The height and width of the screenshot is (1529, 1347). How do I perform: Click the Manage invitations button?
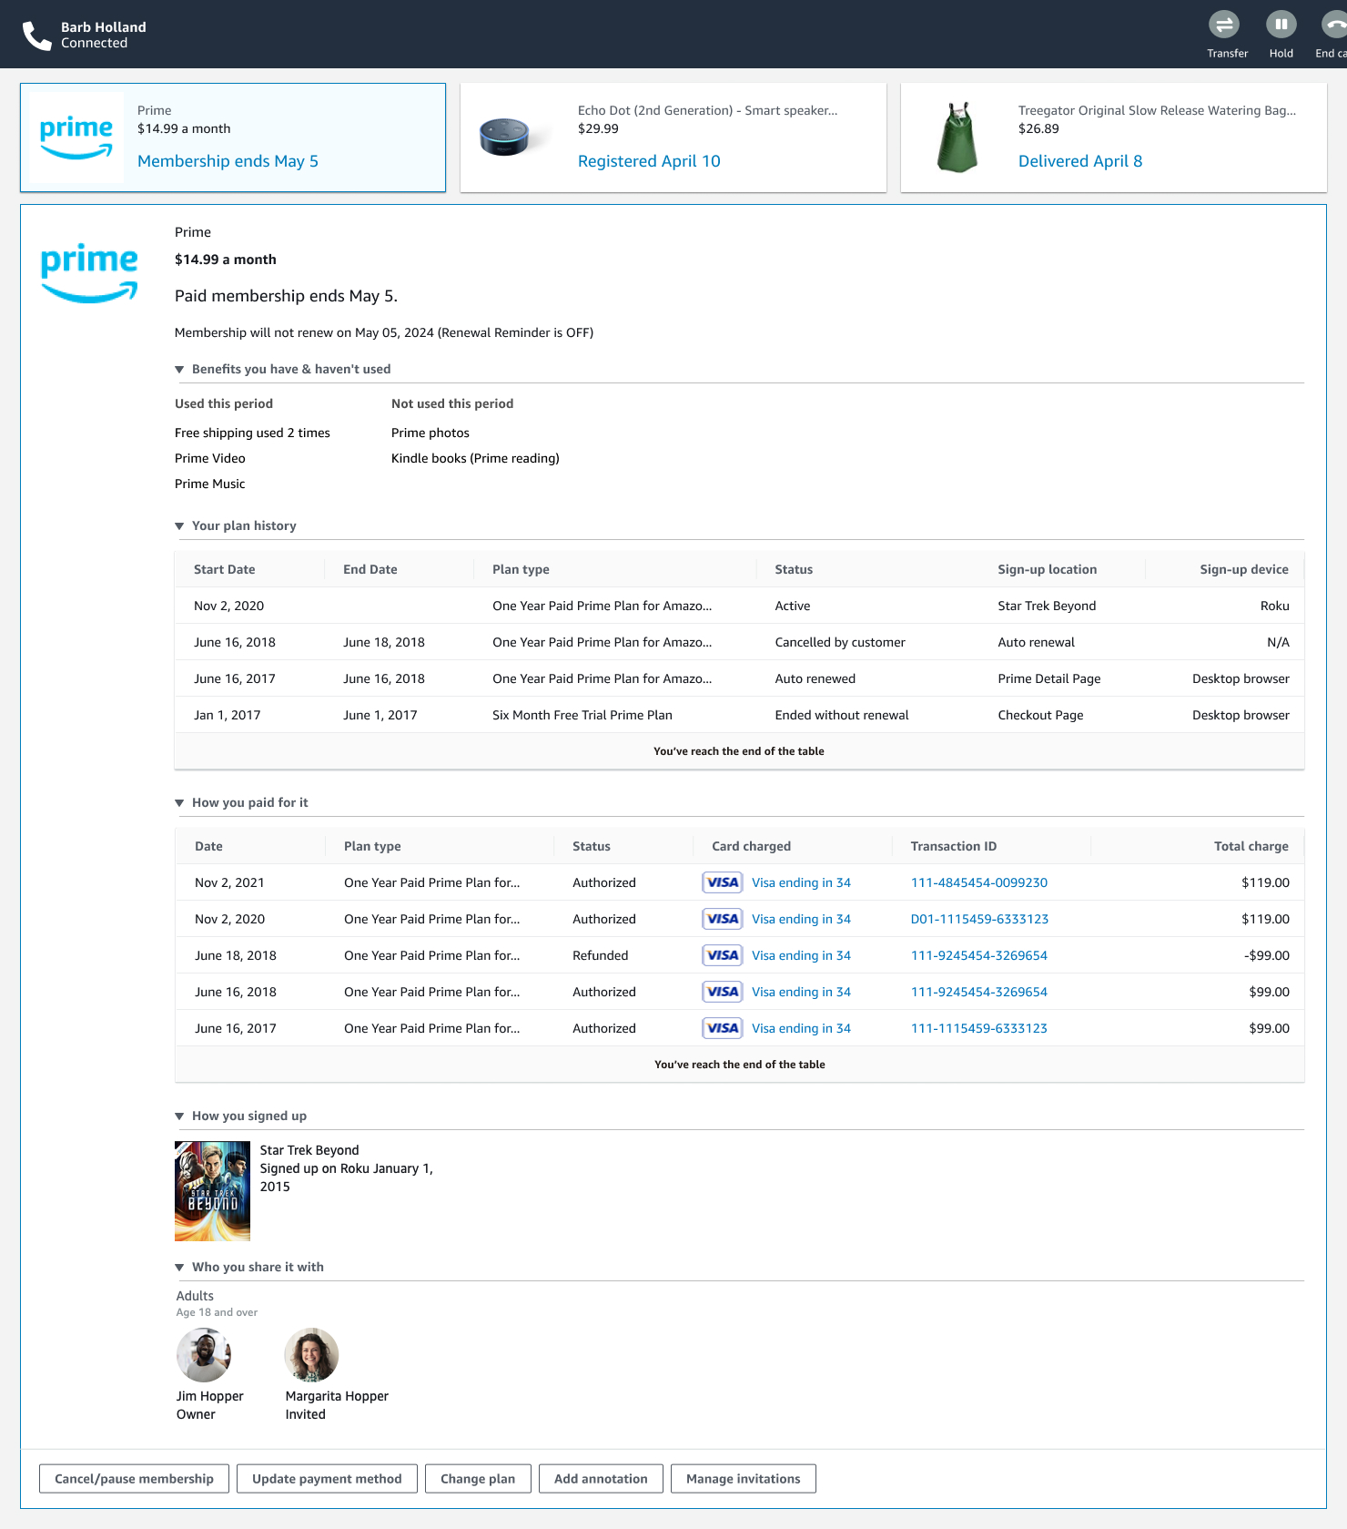[x=743, y=1479]
